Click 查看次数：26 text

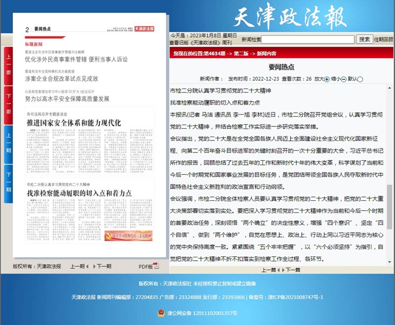(x=297, y=79)
